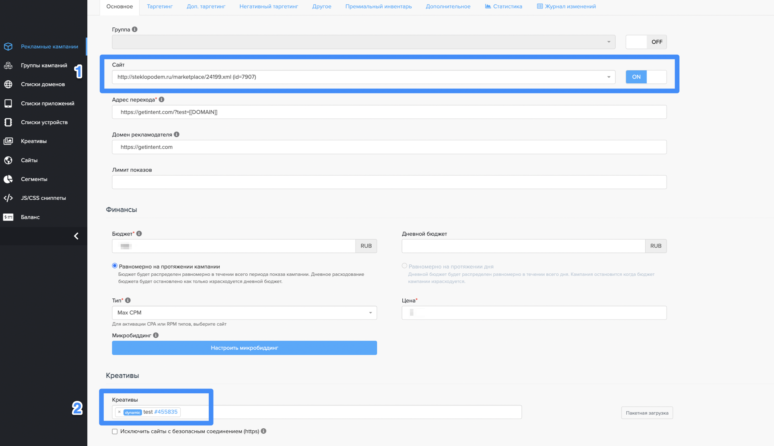Open Рекламные кампании cube icon in sidebar

point(8,47)
